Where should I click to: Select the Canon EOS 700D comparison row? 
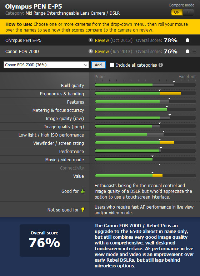click(x=100, y=51)
